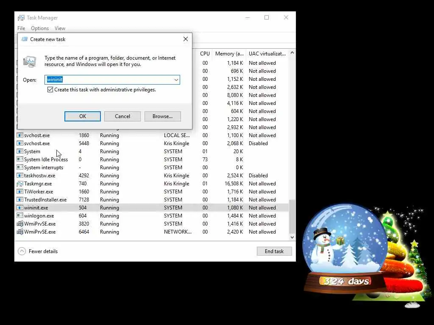Click the WmiPrvSE.exe icon with PID 6464

tap(19, 231)
